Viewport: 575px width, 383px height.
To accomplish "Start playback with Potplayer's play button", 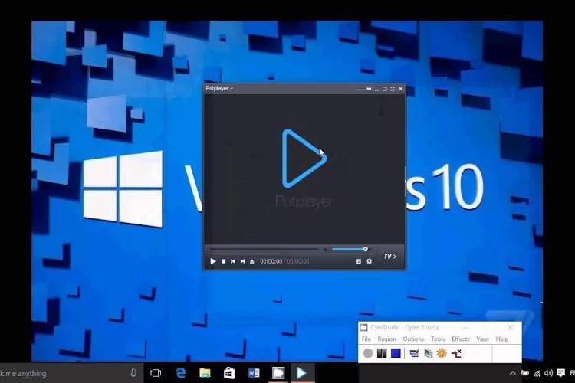I will tap(213, 261).
